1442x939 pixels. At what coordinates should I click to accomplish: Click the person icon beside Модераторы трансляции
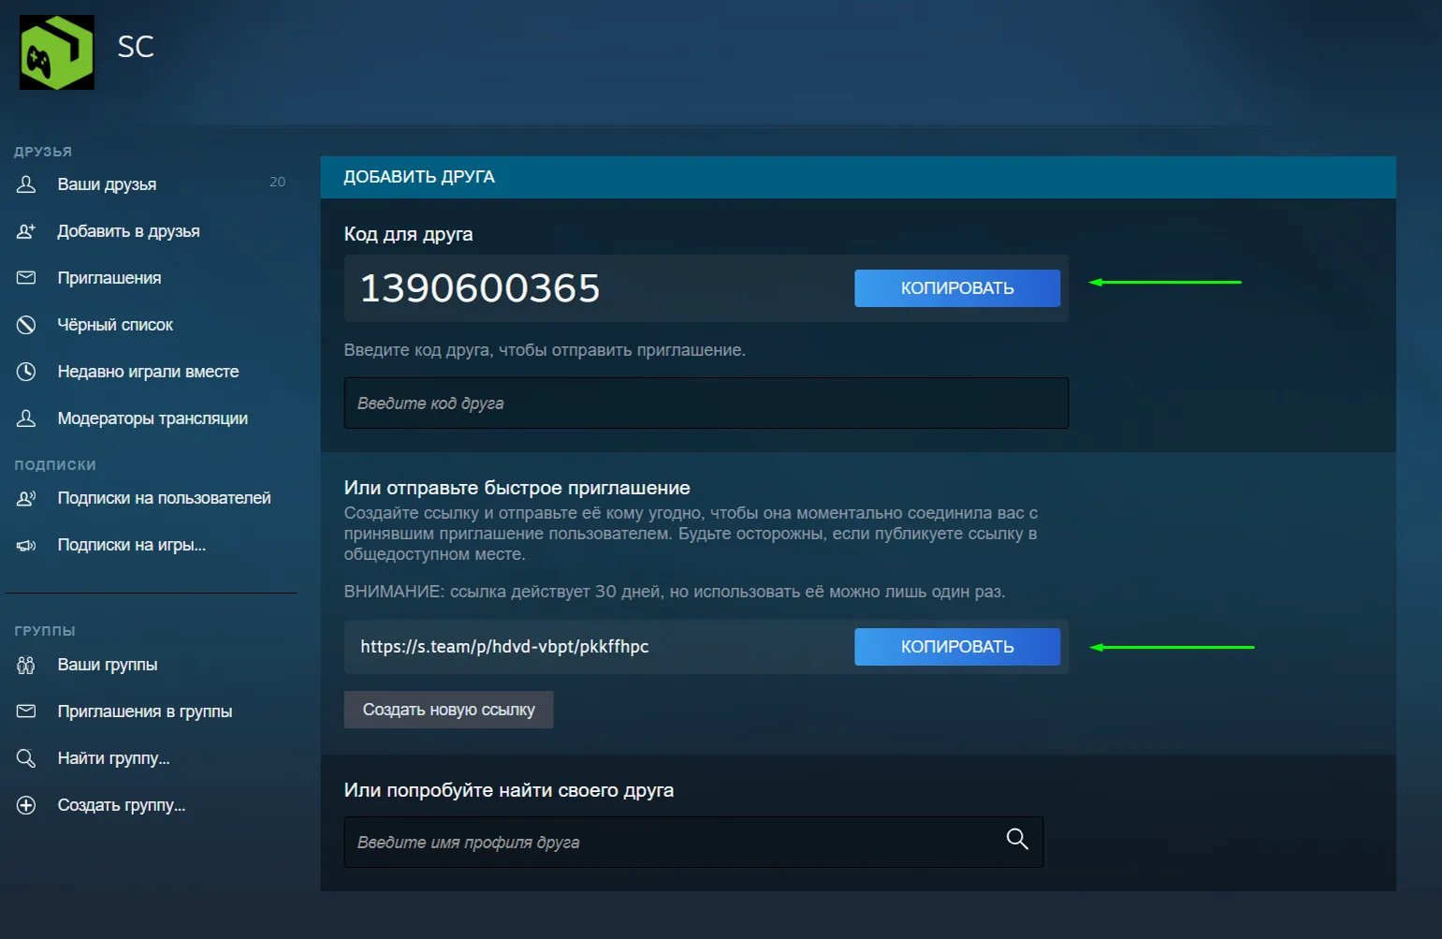click(26, 418)
